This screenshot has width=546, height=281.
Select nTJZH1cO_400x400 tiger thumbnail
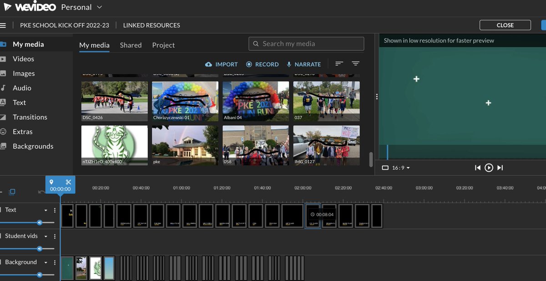[x=115, y=145]
